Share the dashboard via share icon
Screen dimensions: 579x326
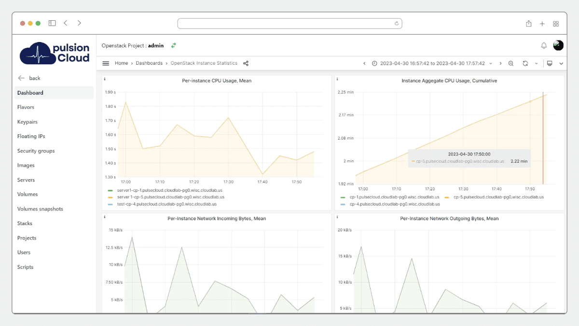click(x=246, y=63)
